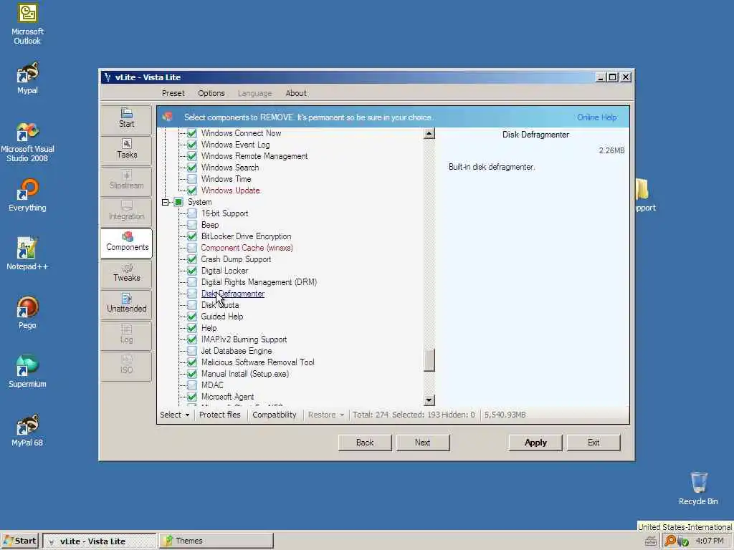Click the Windows Start button
This screenshot has height=550, width=734.
[19, 541]
